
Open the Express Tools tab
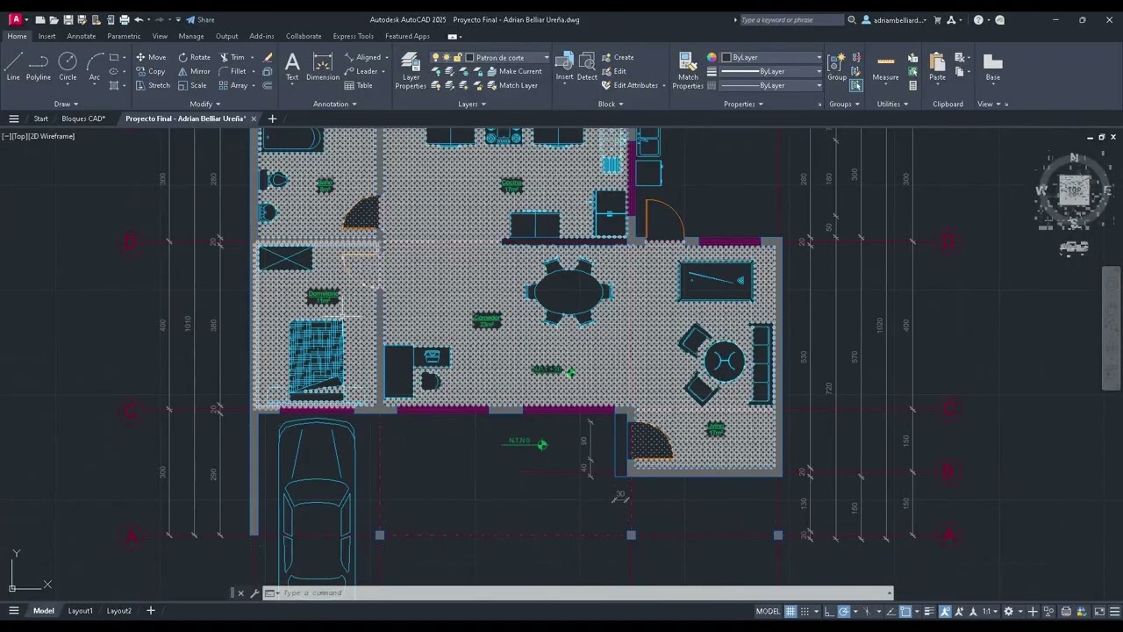pyautogui.click(x=353, y=36)
